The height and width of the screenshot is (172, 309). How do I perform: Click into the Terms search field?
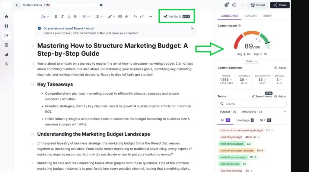point(252,104)
